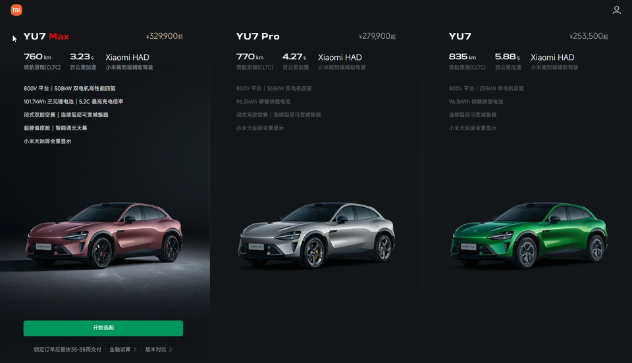Viewport: 632px width, 363px height.
Task: Open the 金融试算 finance calculator link
Action: tap(120, 349)
